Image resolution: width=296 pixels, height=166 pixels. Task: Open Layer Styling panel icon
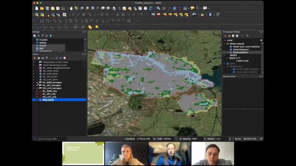pos(35,58)
